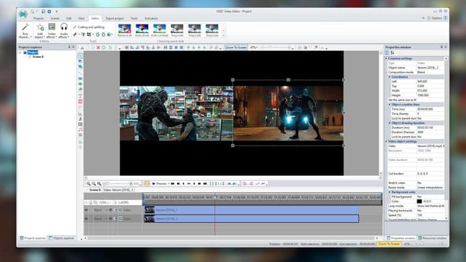This screenshot has height=262, width=466.
Task: Close the Projects explorer panel
Action: [x=73, y=47]
